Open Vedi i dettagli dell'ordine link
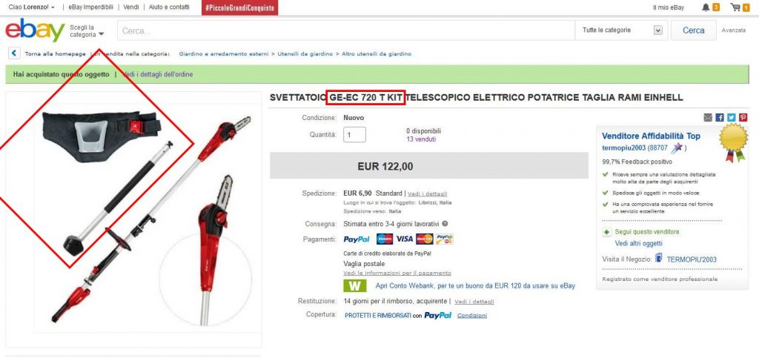 pos(157,74)
